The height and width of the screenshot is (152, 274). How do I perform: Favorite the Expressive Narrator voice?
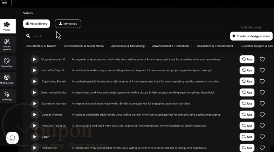click(262, 103)
